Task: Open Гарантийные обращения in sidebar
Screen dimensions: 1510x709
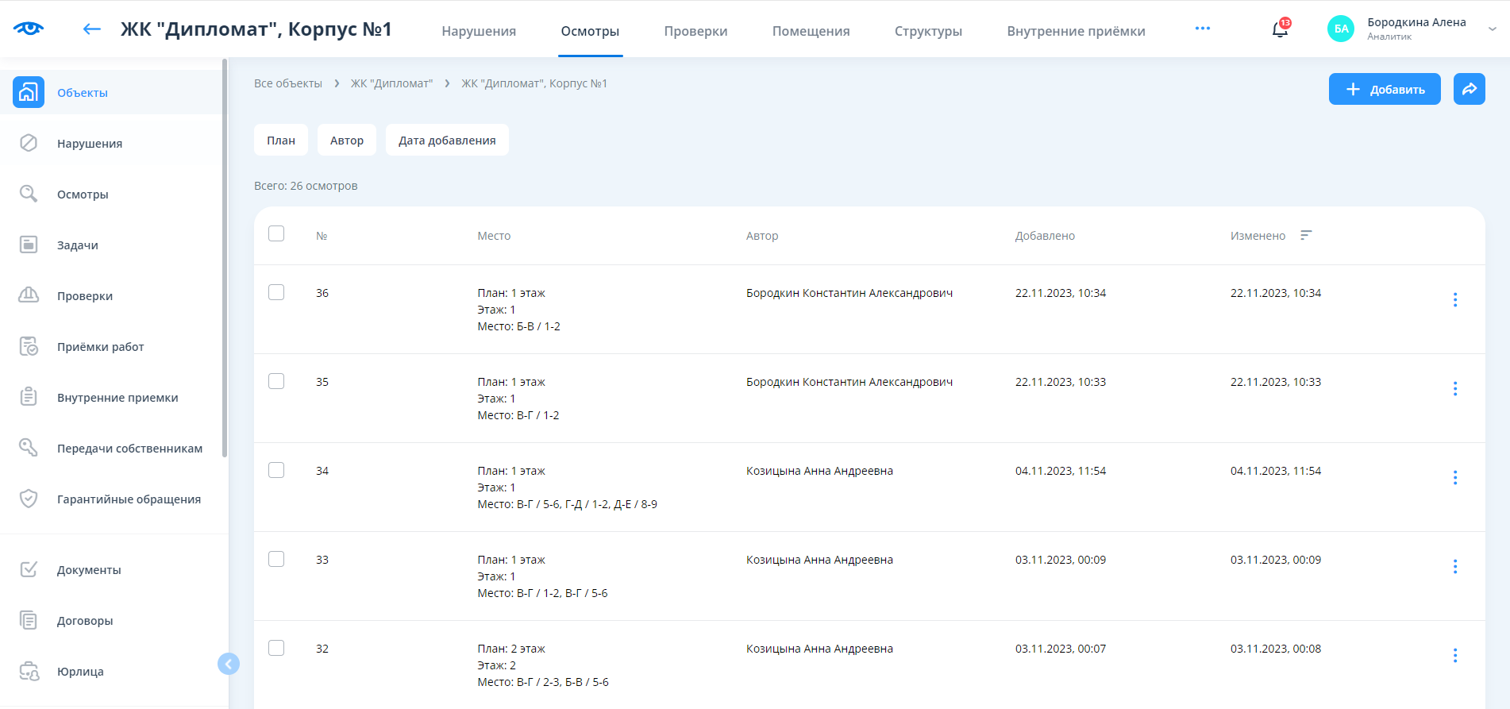Action: tap(129, 499)
